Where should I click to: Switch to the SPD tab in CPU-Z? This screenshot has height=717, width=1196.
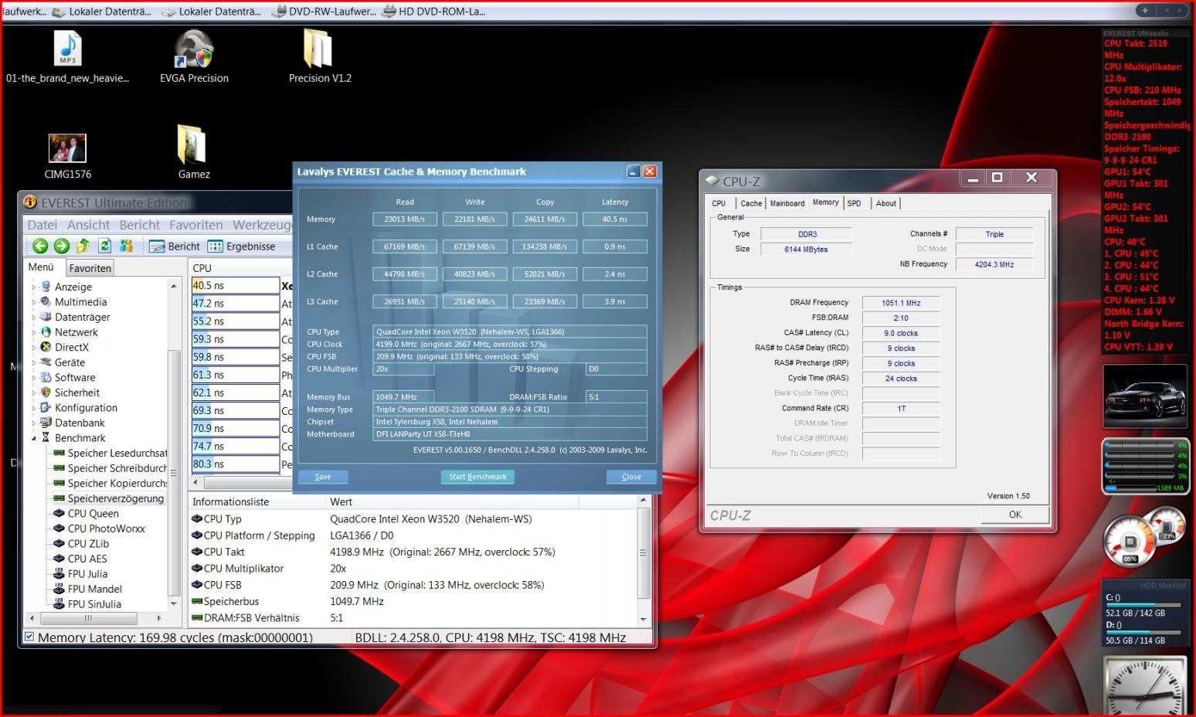pos(854,203)
